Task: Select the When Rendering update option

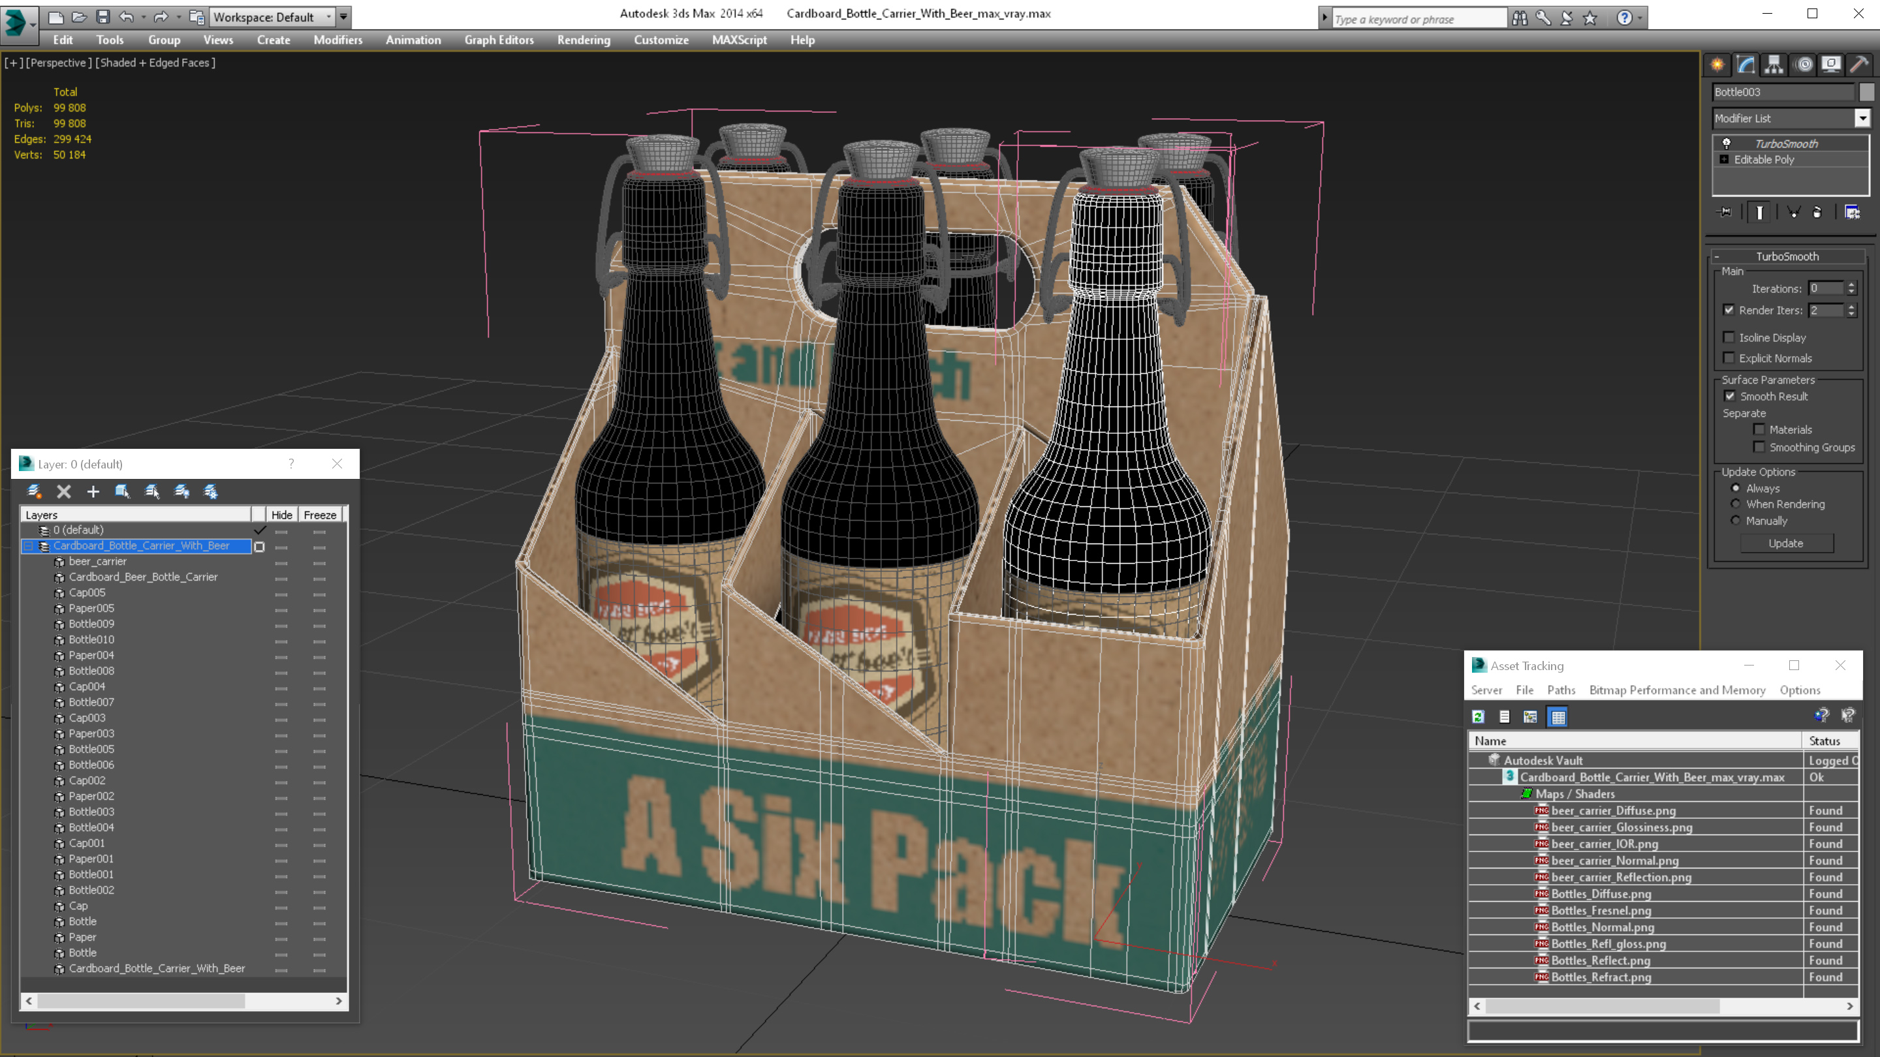Action: (x=1736, y=504)
